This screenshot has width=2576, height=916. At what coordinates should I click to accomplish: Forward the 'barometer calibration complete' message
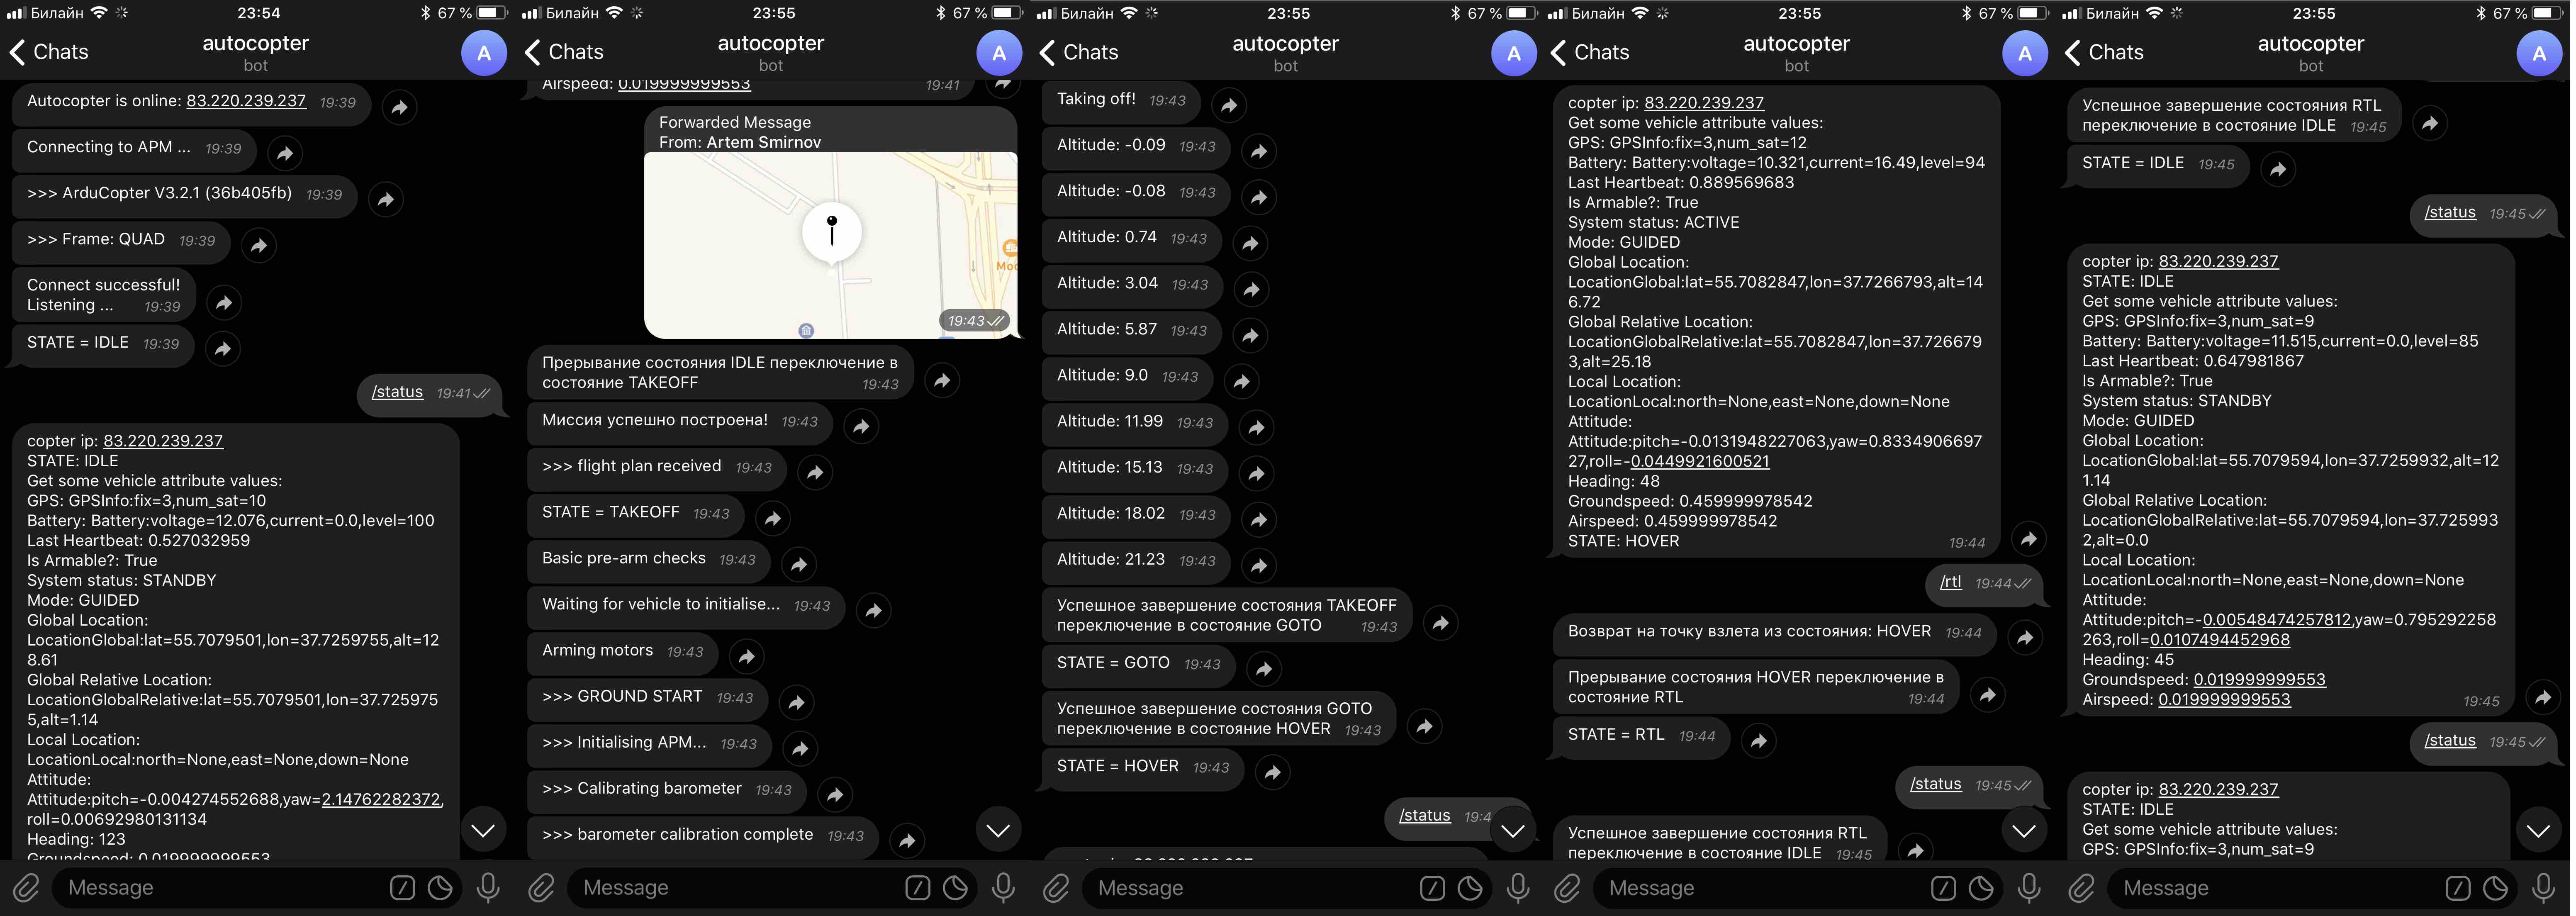[907, 840]
